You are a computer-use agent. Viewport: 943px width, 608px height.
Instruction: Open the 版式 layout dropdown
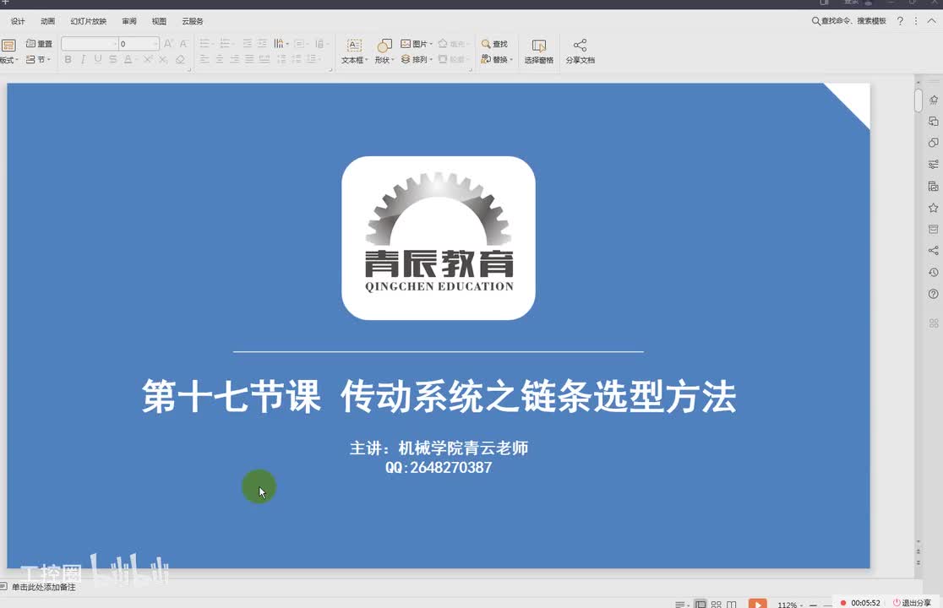coord(9,52)
